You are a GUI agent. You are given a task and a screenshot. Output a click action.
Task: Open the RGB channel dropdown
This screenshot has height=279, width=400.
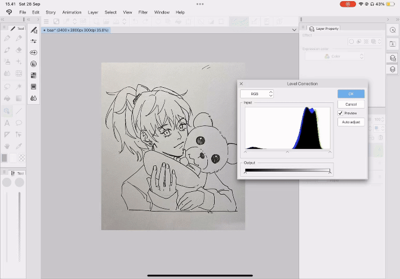tap(256, 93)
